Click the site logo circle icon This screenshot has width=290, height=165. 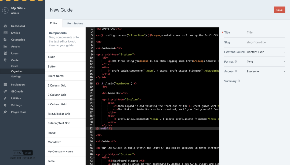click(5, 10)
